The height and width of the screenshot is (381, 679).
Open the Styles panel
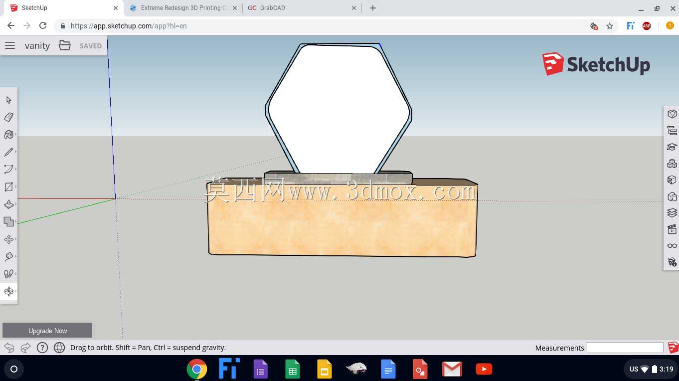(x=672, y=196)
